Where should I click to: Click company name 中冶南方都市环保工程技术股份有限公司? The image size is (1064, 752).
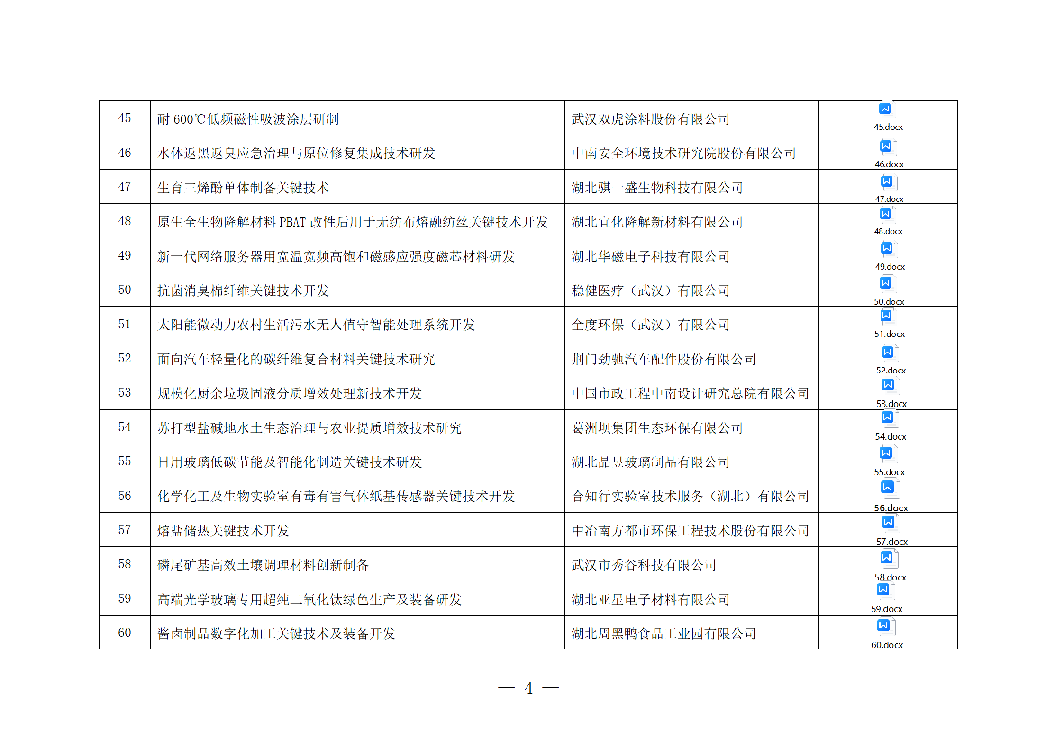tap(691, 531)
